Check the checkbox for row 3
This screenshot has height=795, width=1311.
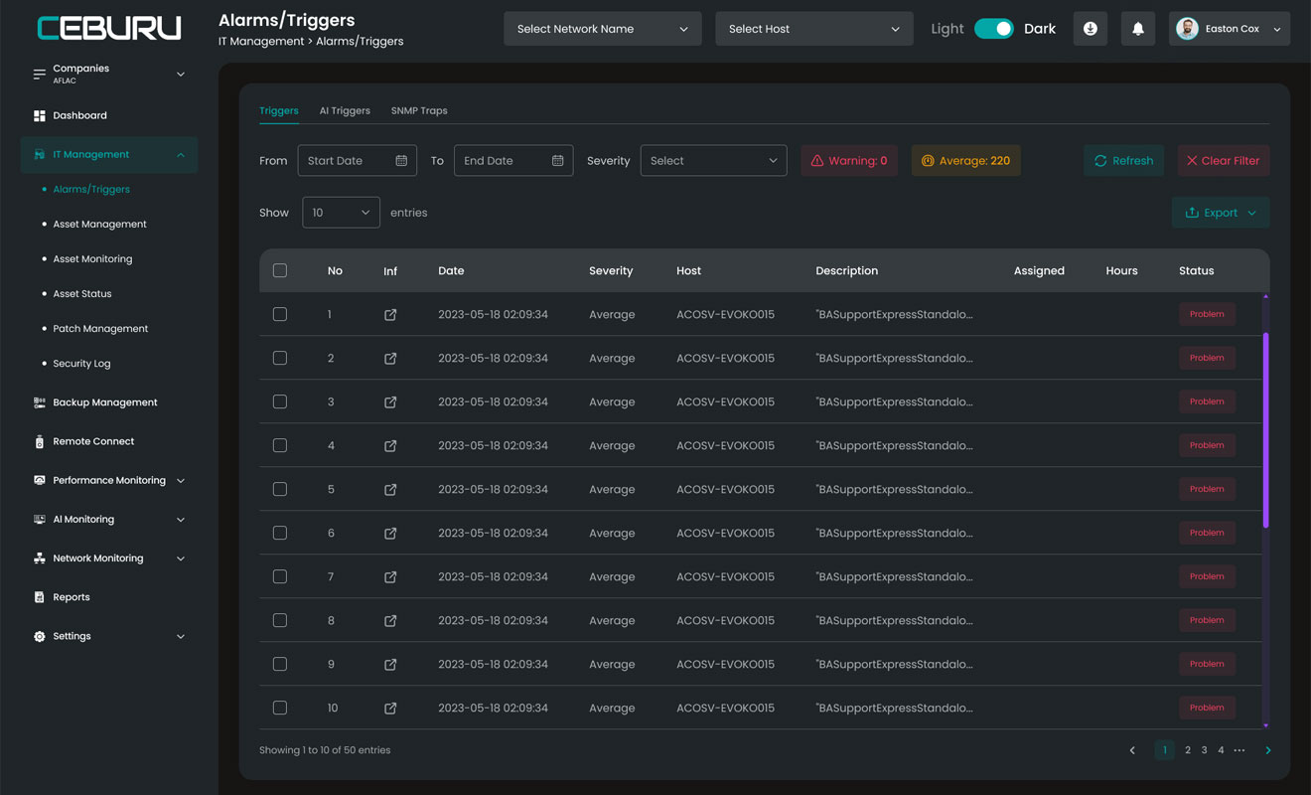click(280, 401)
